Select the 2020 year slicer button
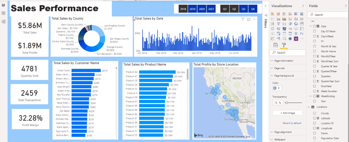Image resolution: width=349 pixels, height=142 pixels. (x=202, y=9)
